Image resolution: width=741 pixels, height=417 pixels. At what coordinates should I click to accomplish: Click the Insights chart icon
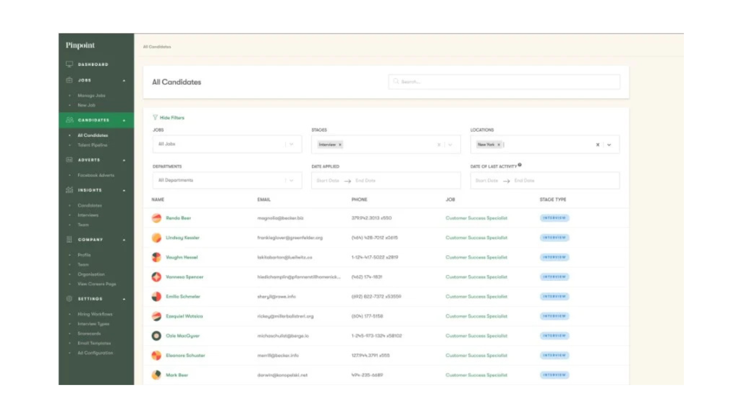pos(69,190)
